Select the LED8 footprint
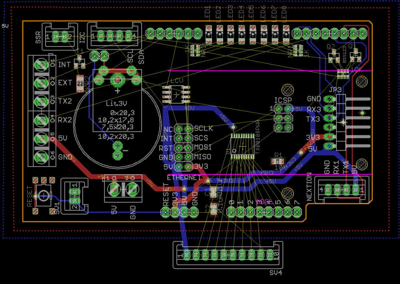This screenshot has height=284, width=400. click(x=286, y=34)
